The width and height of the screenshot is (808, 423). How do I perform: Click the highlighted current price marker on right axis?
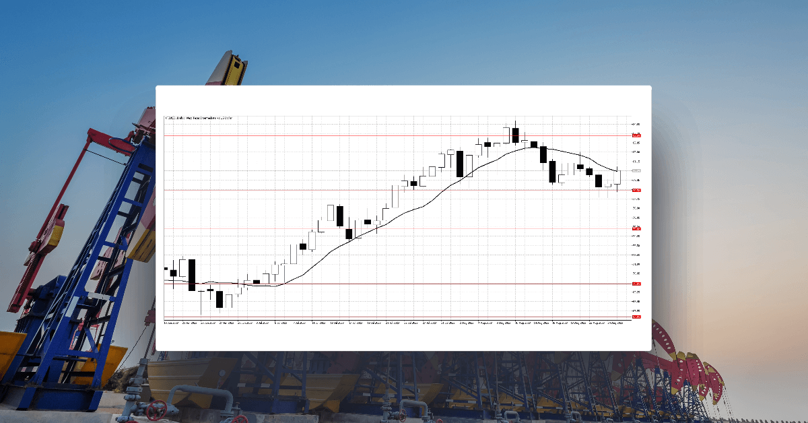tap(636, 172)
